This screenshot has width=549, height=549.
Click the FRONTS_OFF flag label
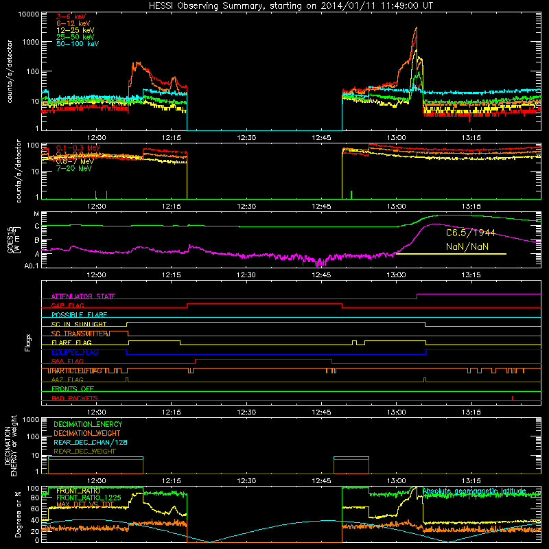(x=73, y=389)
